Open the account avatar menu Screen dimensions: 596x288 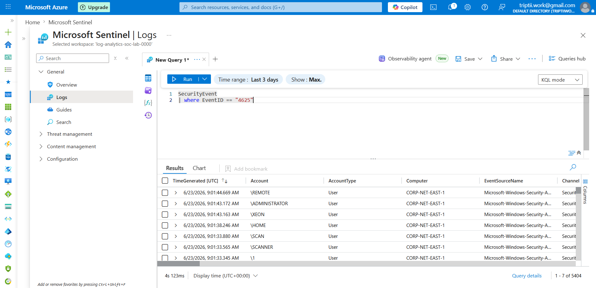coord(585,7)
